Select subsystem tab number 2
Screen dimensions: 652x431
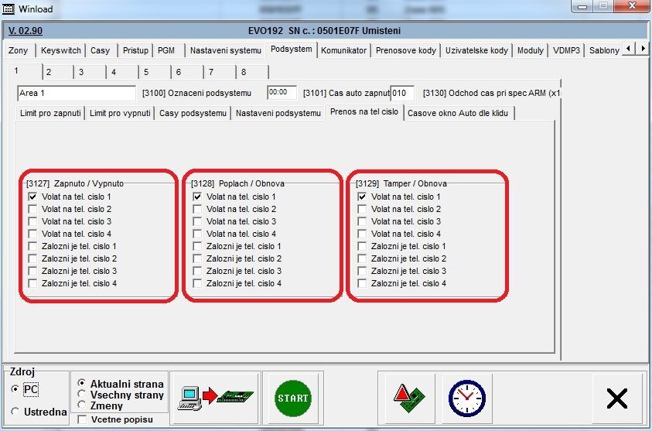(x=48, y=72)
